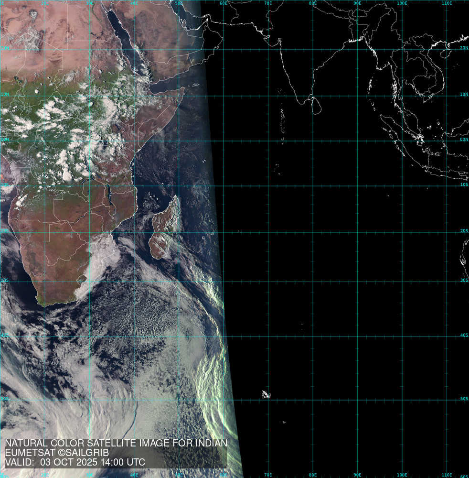Click the 'NATURAL COLOR SATELLITE IMAGE' title text
Screen dimensions: 469x478
pyautogui.click(x=116, y=443)
